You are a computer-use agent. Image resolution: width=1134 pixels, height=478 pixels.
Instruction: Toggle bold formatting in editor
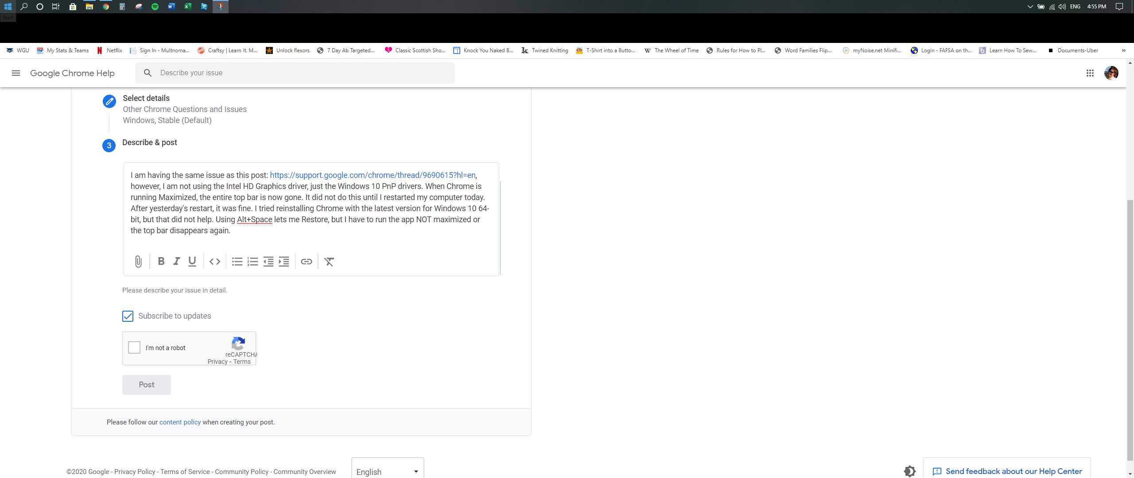[x=161, y=262]
